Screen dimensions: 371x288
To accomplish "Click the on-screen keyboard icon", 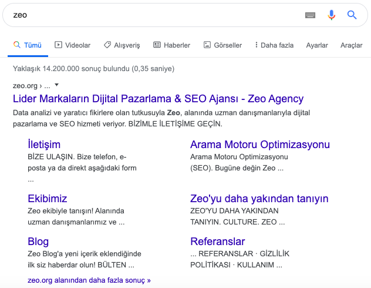I will point(310,15).
